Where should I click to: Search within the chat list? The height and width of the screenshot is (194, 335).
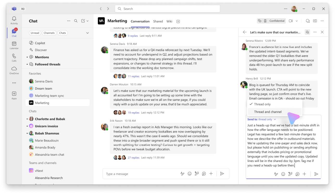(x=76, y=21)
